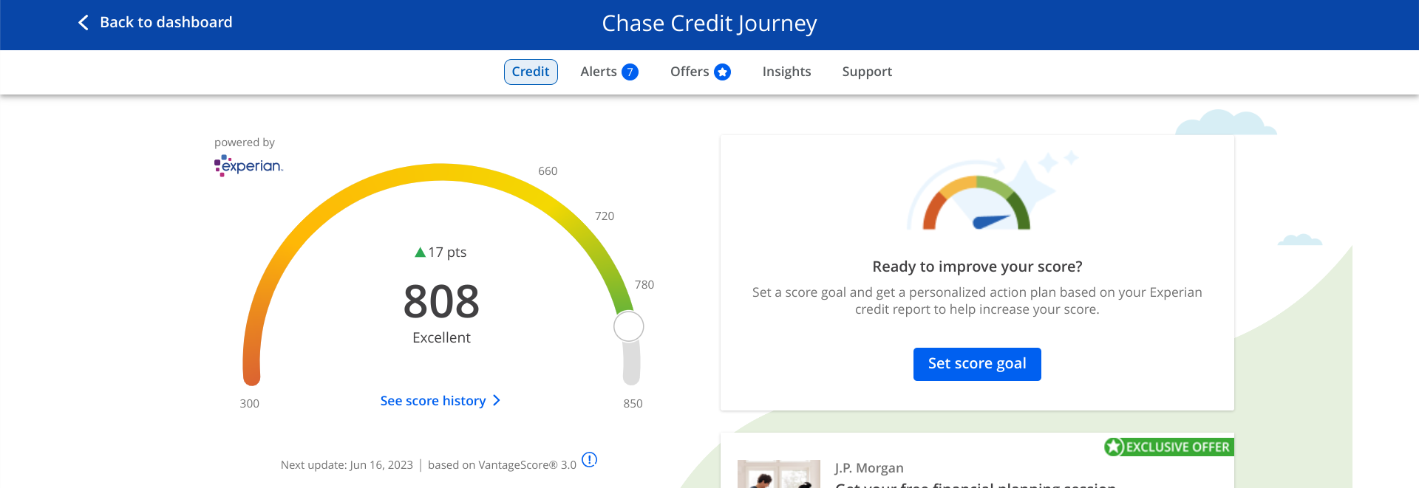Image resolution: width=1419 pixels, height=488 pixels.
Task: Click the back arrow chevron icon
Action: pyautogui.click(x=84, y=23)
